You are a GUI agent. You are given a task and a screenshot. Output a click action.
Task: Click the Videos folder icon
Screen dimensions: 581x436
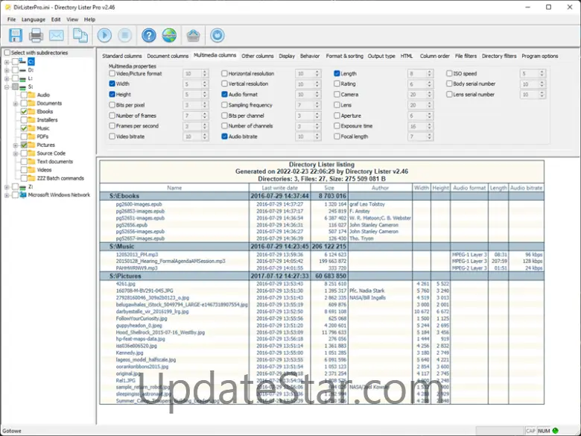click(x=32, y=170)
